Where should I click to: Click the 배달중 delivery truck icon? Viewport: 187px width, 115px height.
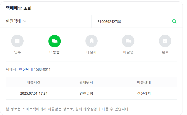[128, 41]
